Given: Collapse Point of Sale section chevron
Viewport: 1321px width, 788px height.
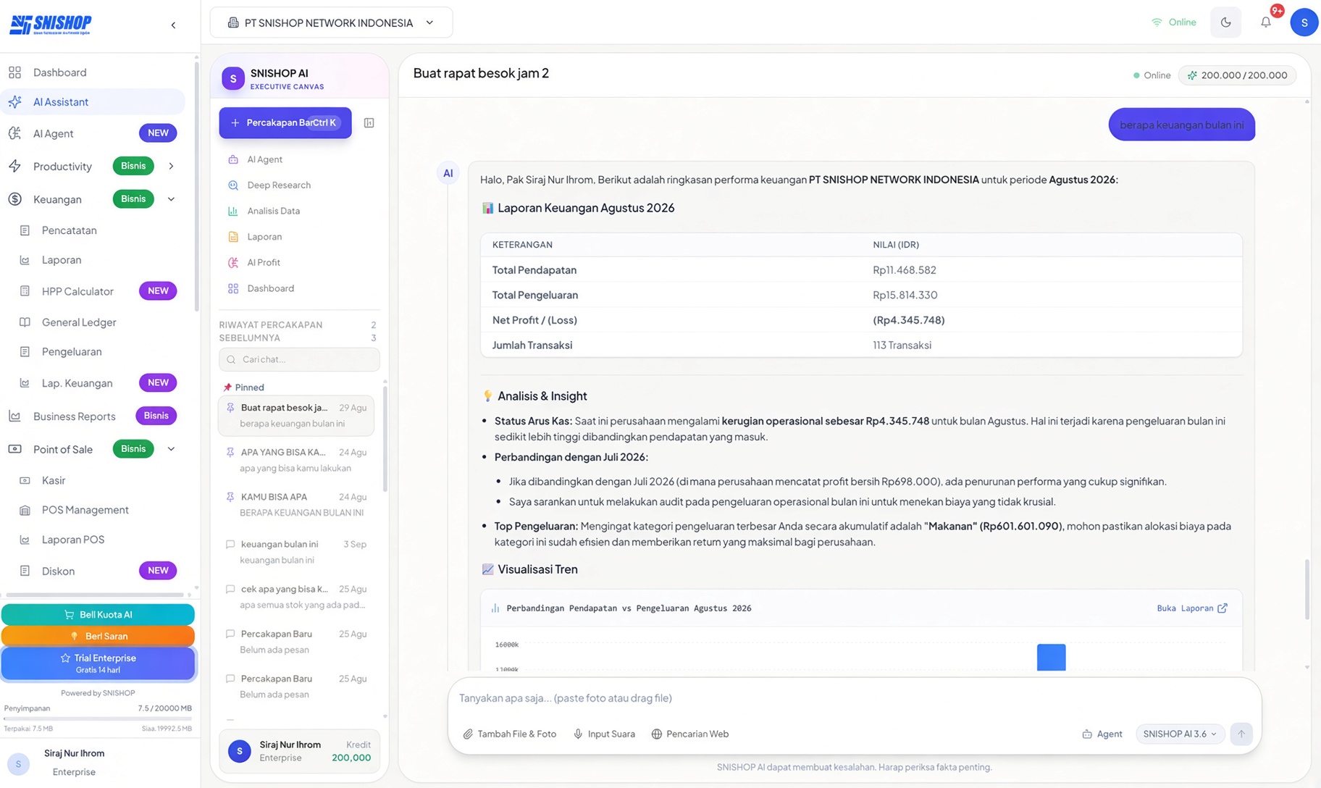Looking at the screenshot, I should [x=171, y=449].
